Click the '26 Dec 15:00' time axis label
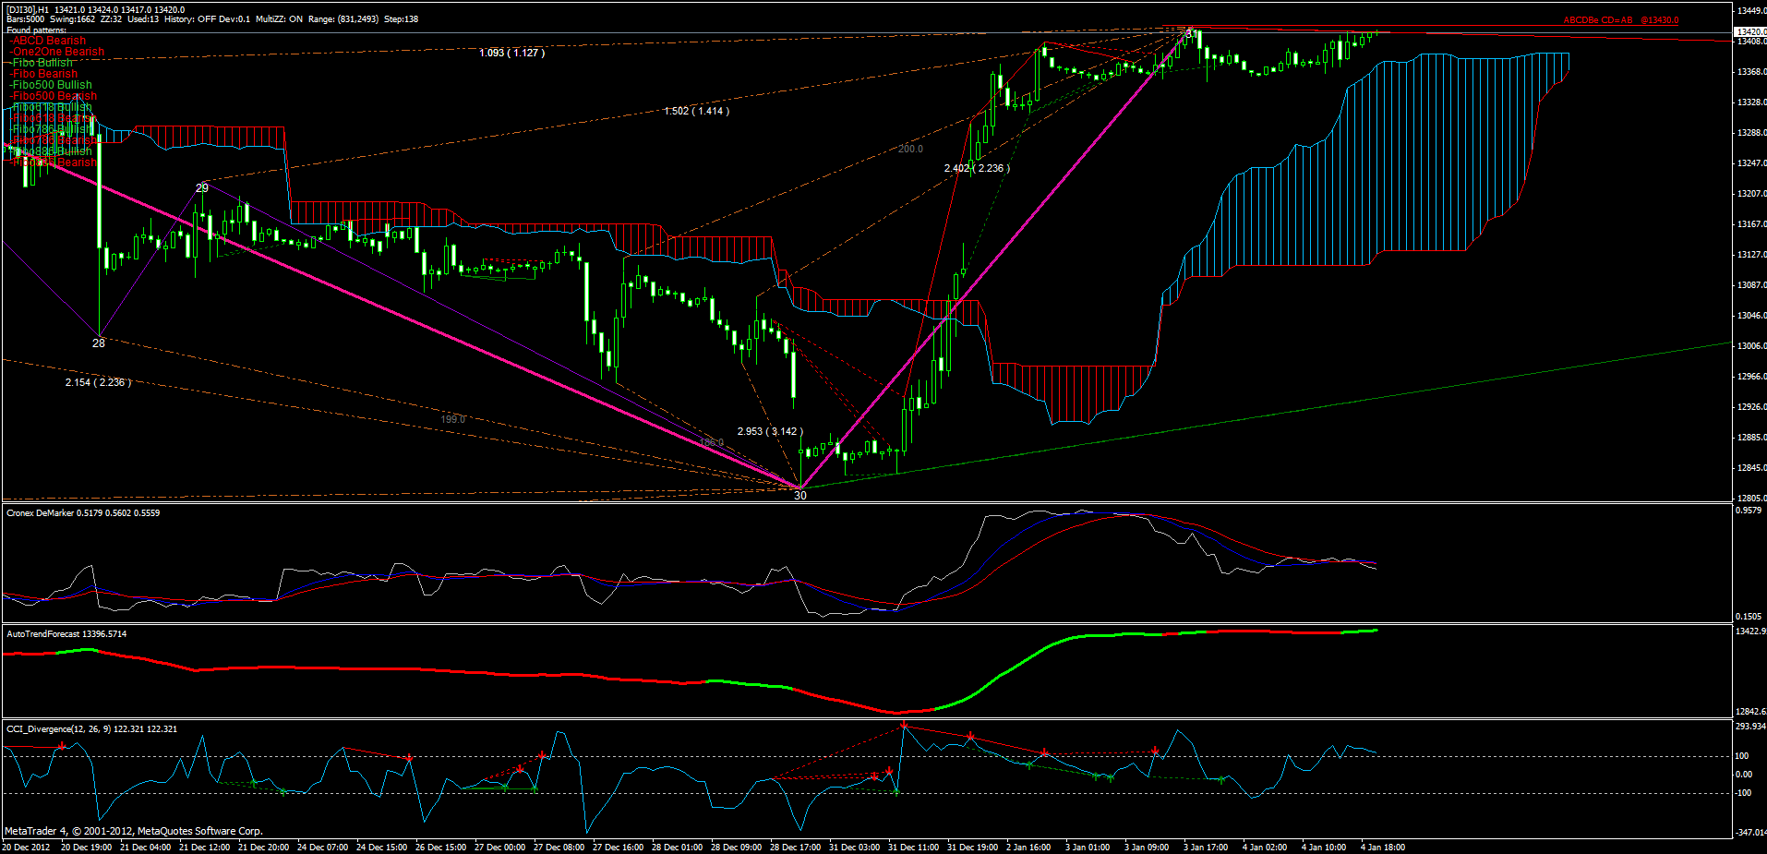The height and width of the screenshot is (854, 1767). (x=440, y=848)
